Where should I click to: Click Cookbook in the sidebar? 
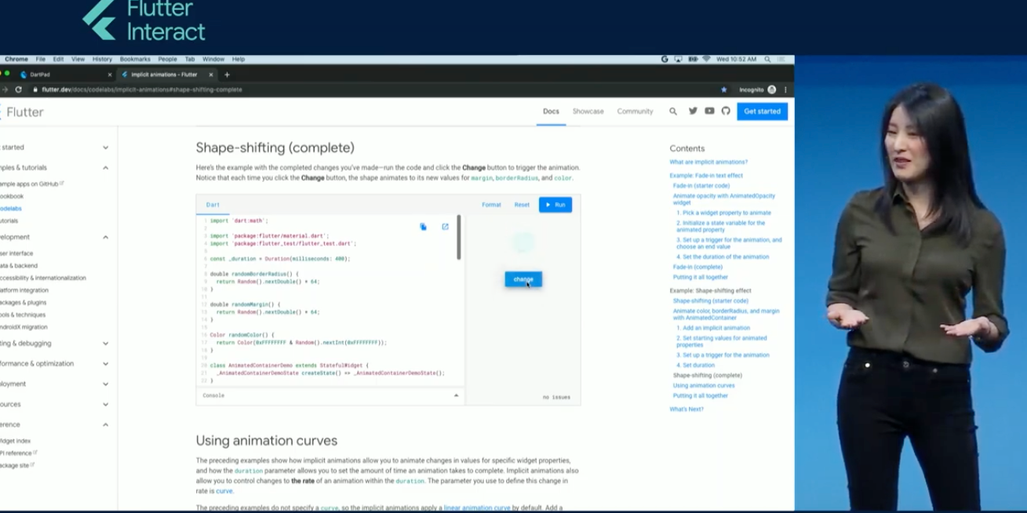(x=12, y=196)
